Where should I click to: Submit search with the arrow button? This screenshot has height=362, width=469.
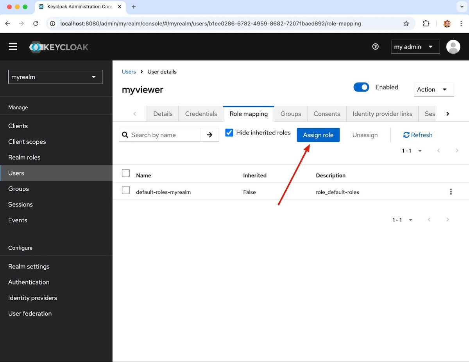[209, 135]
